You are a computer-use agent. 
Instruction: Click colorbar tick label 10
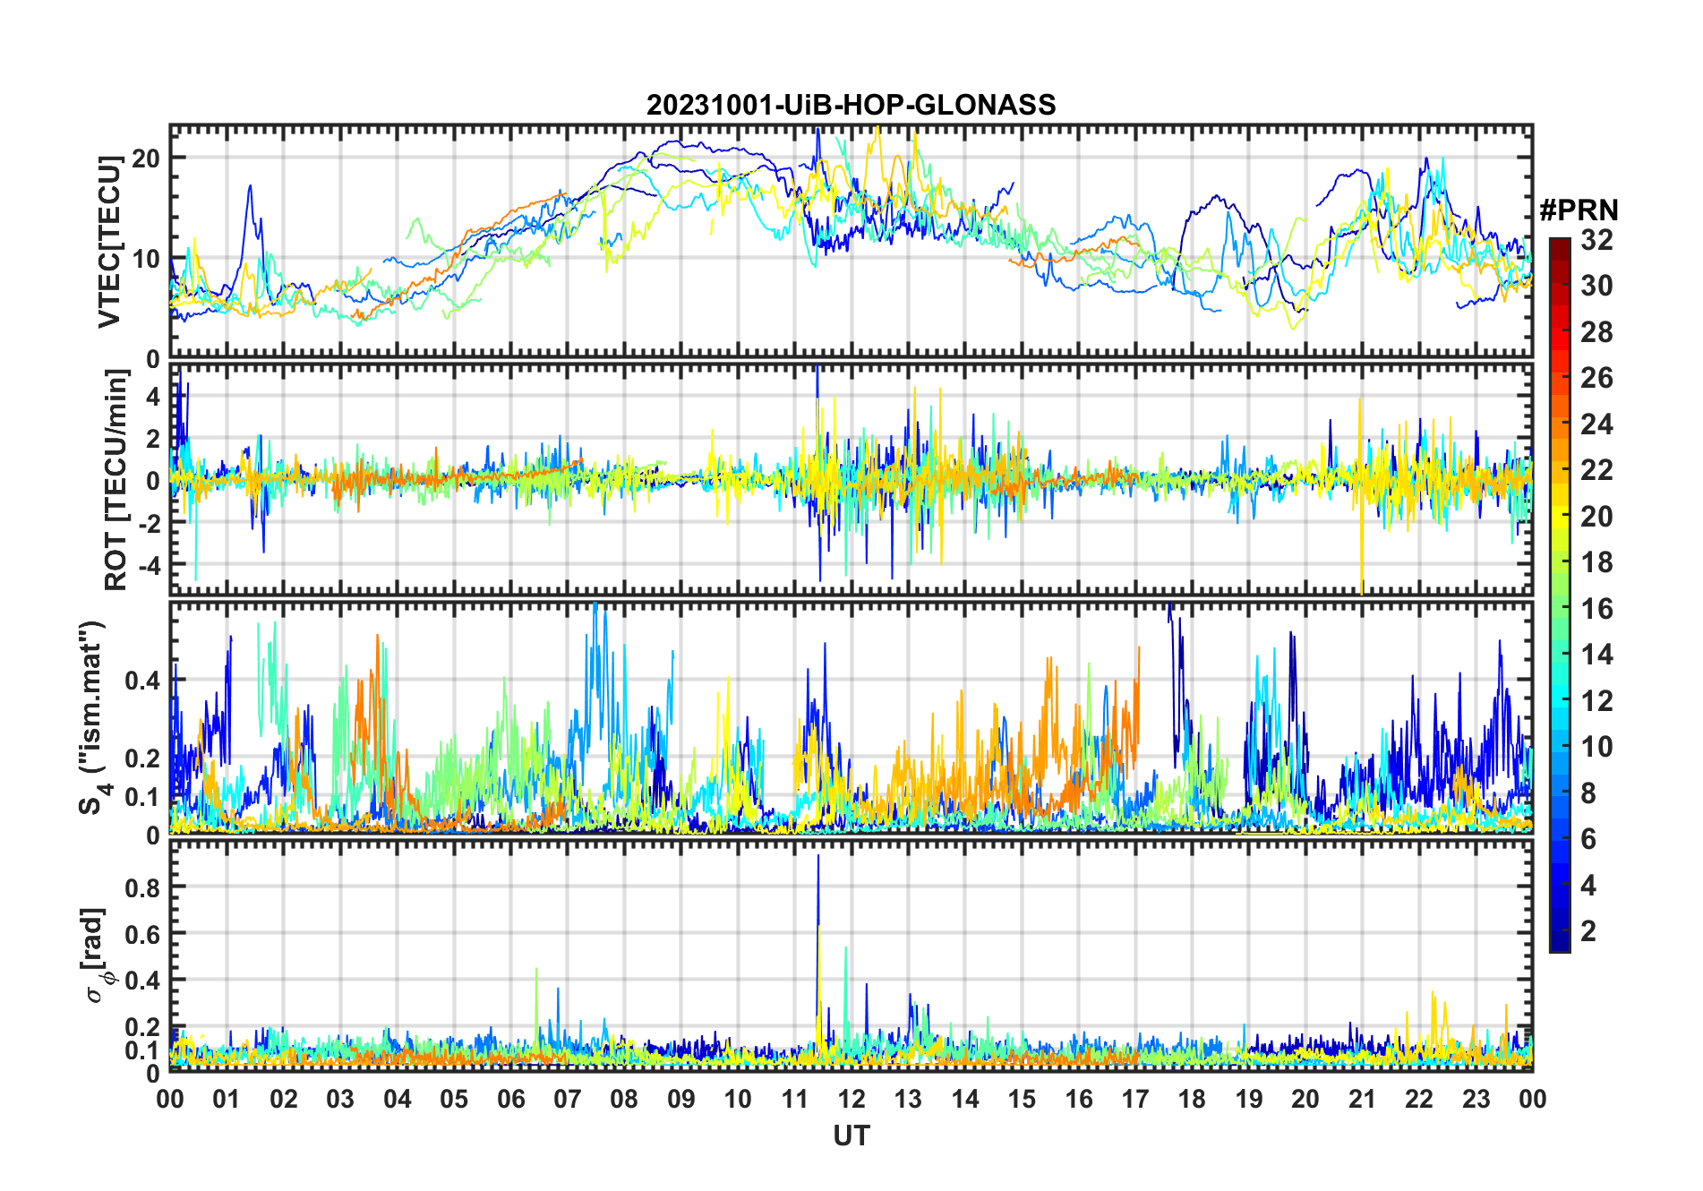(x=1596, y=747)
